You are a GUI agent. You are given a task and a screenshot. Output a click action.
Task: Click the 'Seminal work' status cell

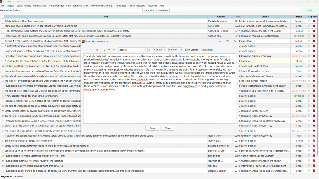299,131
